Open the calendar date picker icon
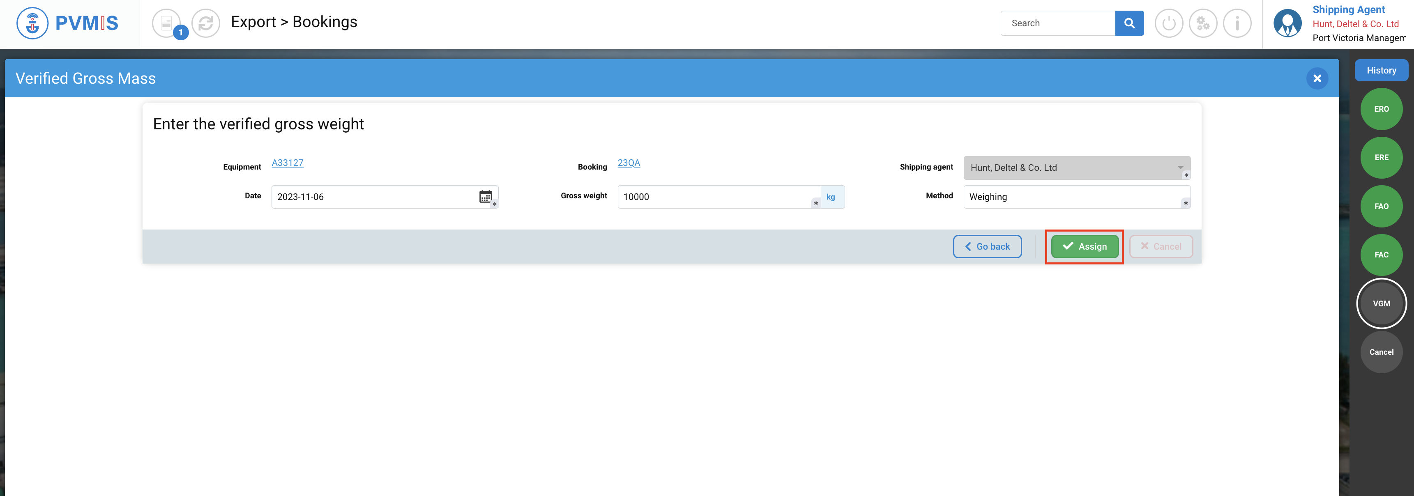This screenshot has width=1414, height=496. point(485,196)
